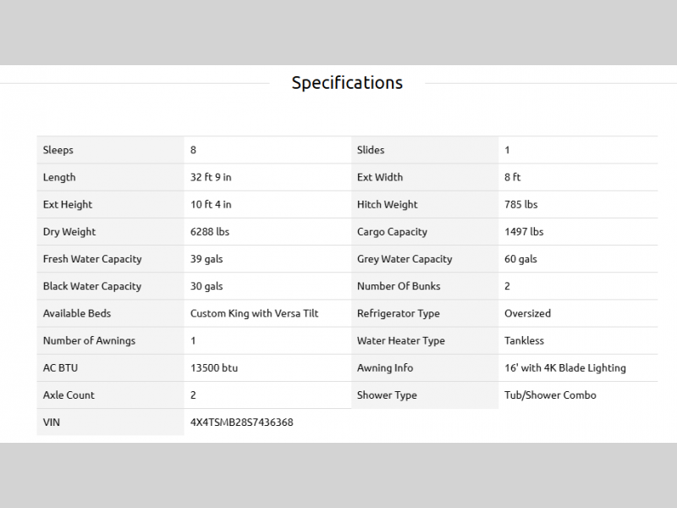Click the Axle Count label

(69, 395)
